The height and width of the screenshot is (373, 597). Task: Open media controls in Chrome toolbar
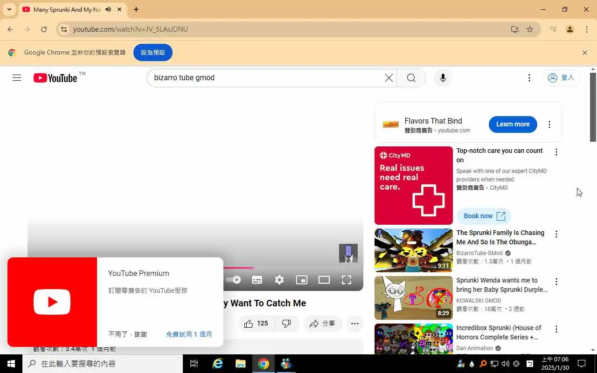point(553,29)
